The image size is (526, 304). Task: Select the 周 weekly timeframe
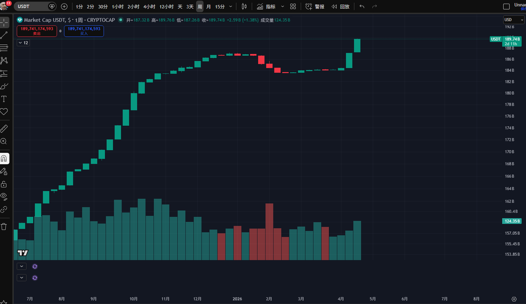coord(199,7)
